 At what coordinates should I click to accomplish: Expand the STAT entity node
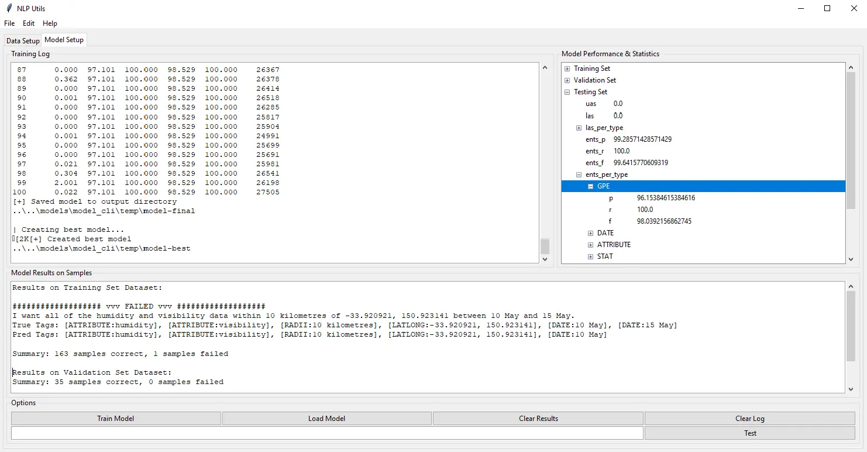click(591, 256)
